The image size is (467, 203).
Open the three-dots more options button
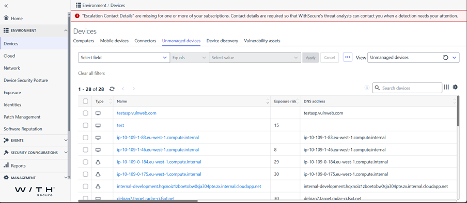[348, 57]
